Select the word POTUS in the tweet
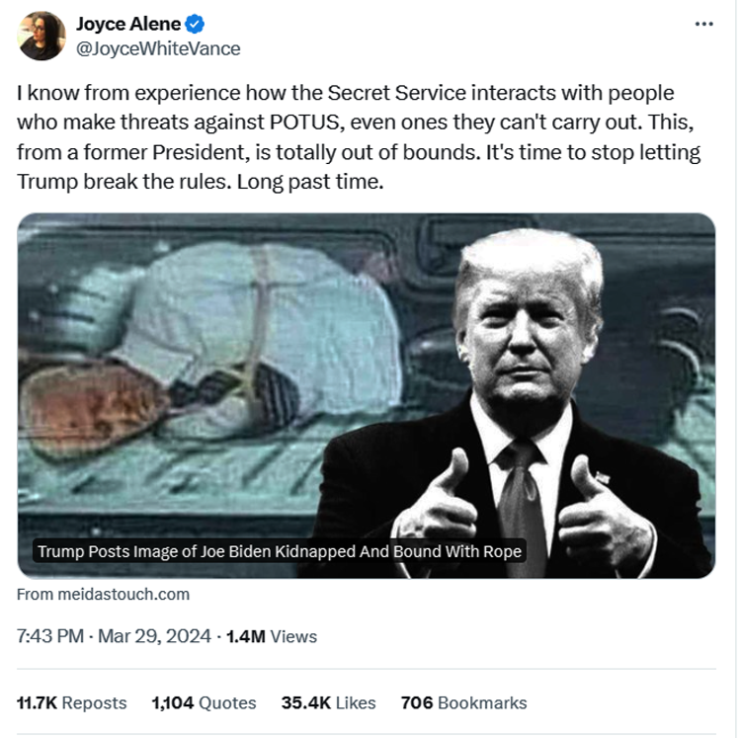Screen dimensions: 741x738 (305, 123)
